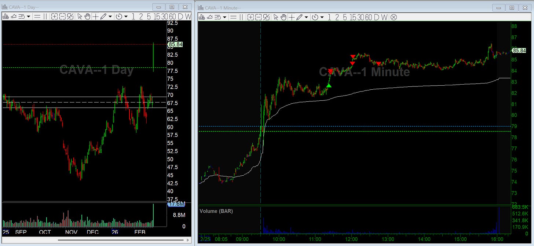Open chart settings icon in CAVA 1 Minute window
This screenshot has height=246, width=534.
202,17
